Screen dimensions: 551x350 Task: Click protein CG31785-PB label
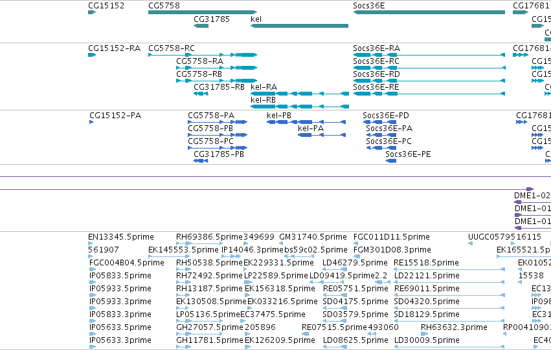[219, 154]
